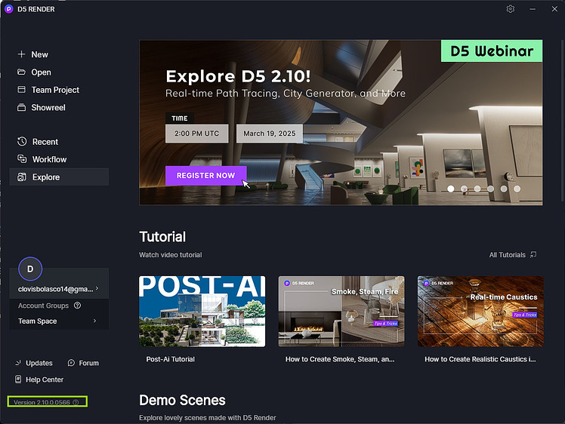Viewport: 565px width, 424px height.
Task: Click the Version 2.10.0.0566 text
Action: [x=42, y=402]
